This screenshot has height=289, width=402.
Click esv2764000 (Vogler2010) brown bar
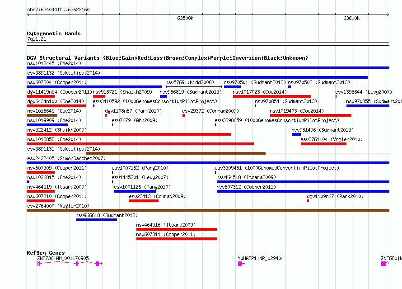coord(208,210)
